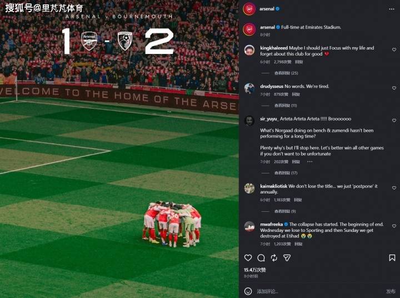This screenshot has width=400, height=298.
Task: Open the three-dot more options menu
Action: click(392, 9)
